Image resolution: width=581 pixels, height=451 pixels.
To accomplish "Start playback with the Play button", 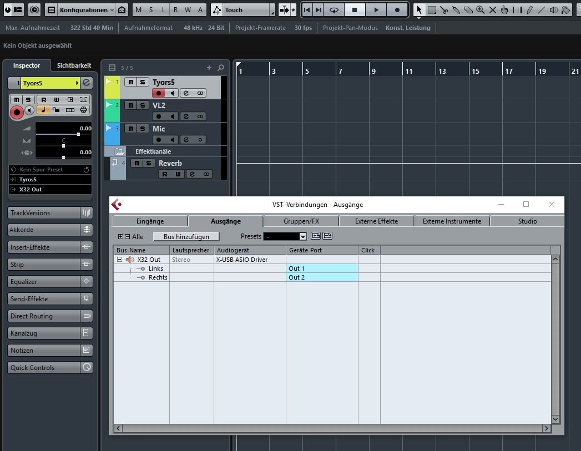I will [x=376, y=10].
